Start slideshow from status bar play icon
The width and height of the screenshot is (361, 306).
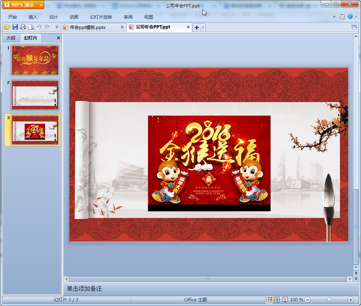tap(285, 299)
